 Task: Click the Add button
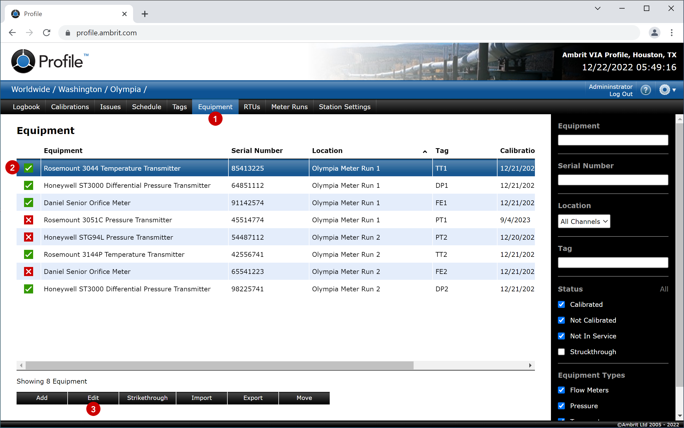point(42,398)
